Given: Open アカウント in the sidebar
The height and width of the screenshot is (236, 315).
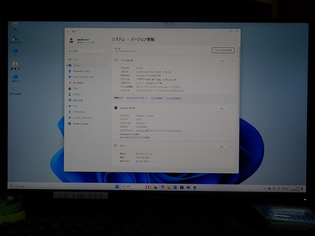Looking at the screenshot, I should 87,94.
